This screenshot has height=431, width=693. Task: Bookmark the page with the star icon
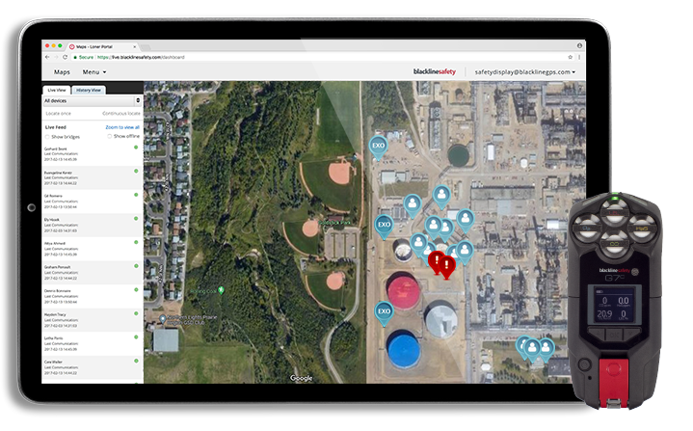[x=571, y=58]
